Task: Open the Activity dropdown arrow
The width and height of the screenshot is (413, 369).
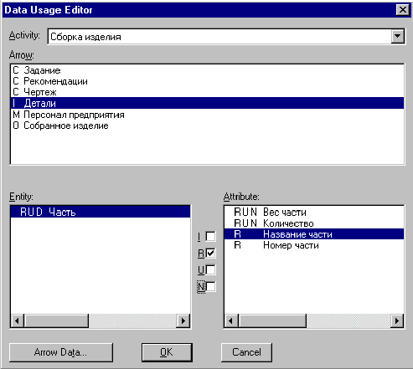Action: tap(397, 36)
